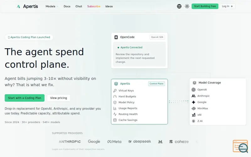
Task: Select the Hard Budgets gauge icon
Action: [115, 96]
